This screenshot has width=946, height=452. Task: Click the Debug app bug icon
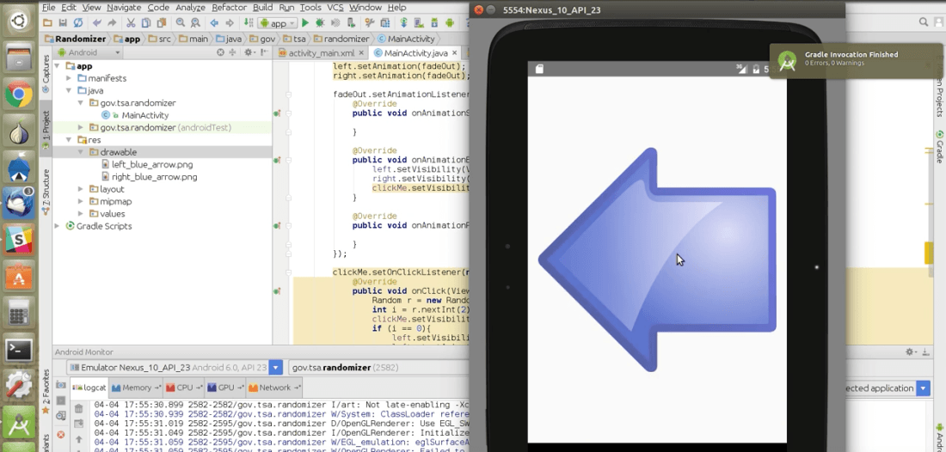(321, 23)
